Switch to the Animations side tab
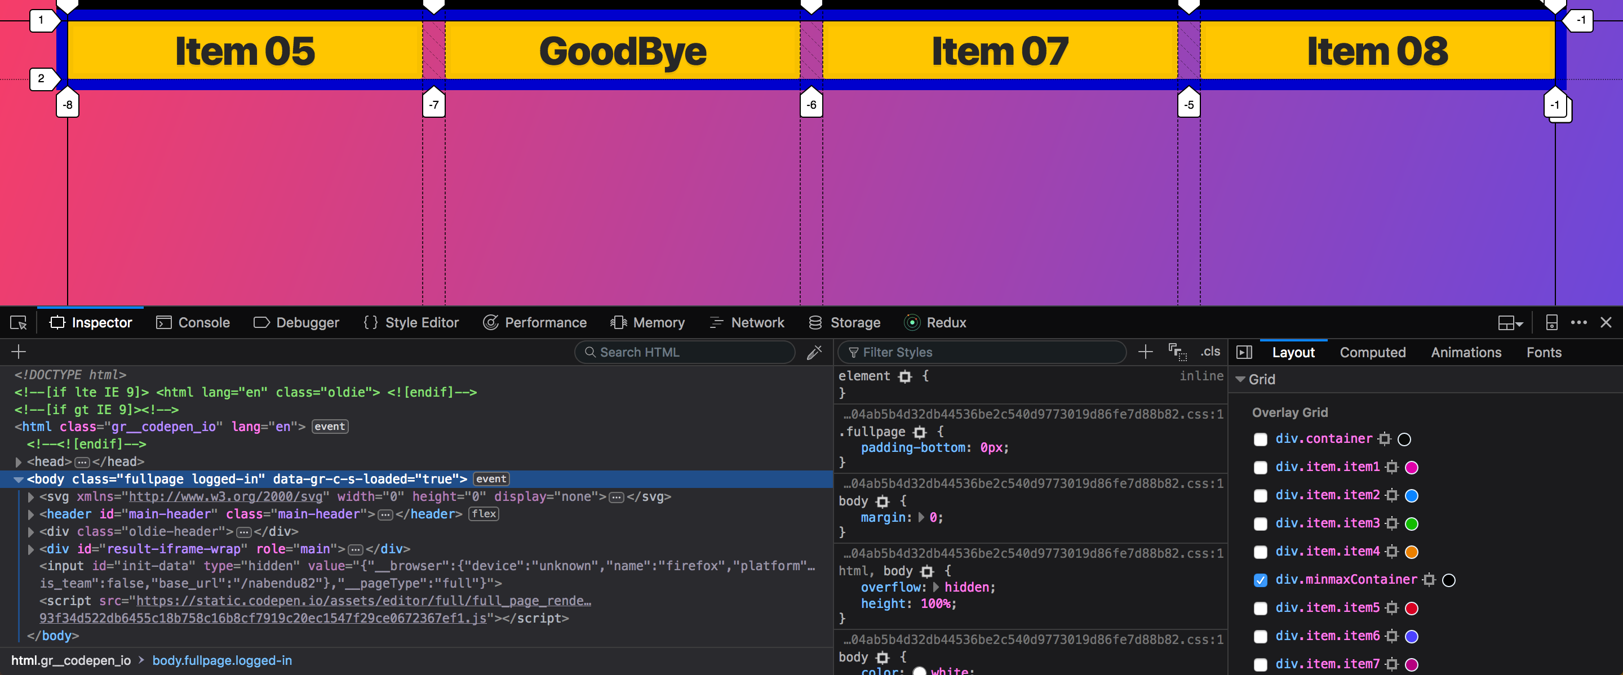The image size is (1623, 675). click(x=1465, y=353)
